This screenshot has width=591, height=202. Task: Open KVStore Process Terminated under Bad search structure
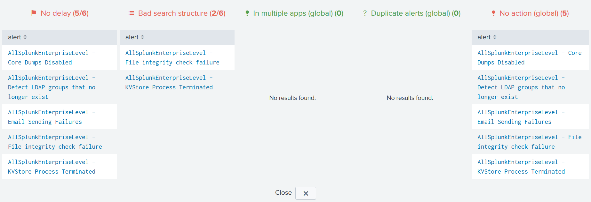tap(169, 82)
